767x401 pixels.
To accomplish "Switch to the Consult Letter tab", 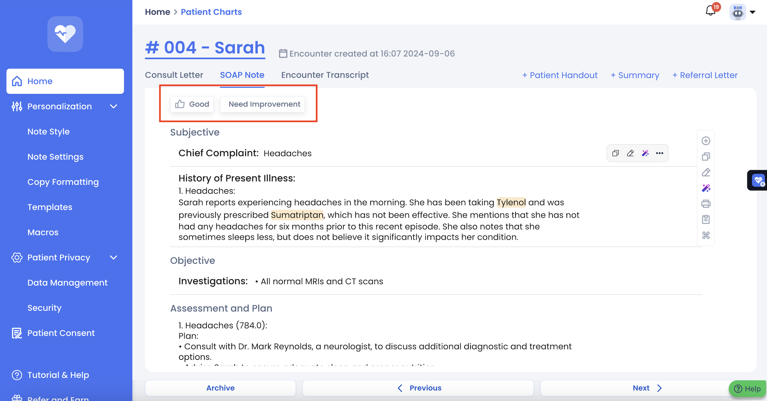I will [174, 75].
